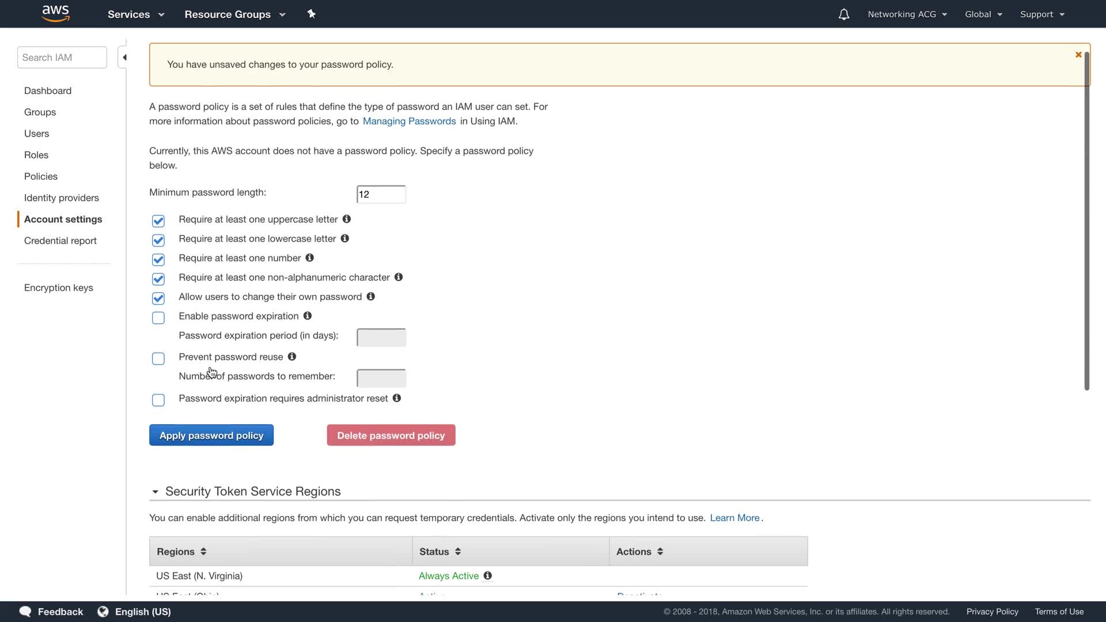
Task: Click info icon next to Prevent password reuse
Action: click(292, 357)
